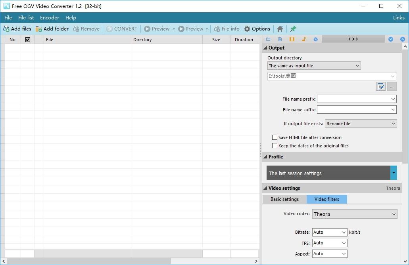Click the browse "..." button
Viewport: 409px width, 265px height.
tap(392, 86)
